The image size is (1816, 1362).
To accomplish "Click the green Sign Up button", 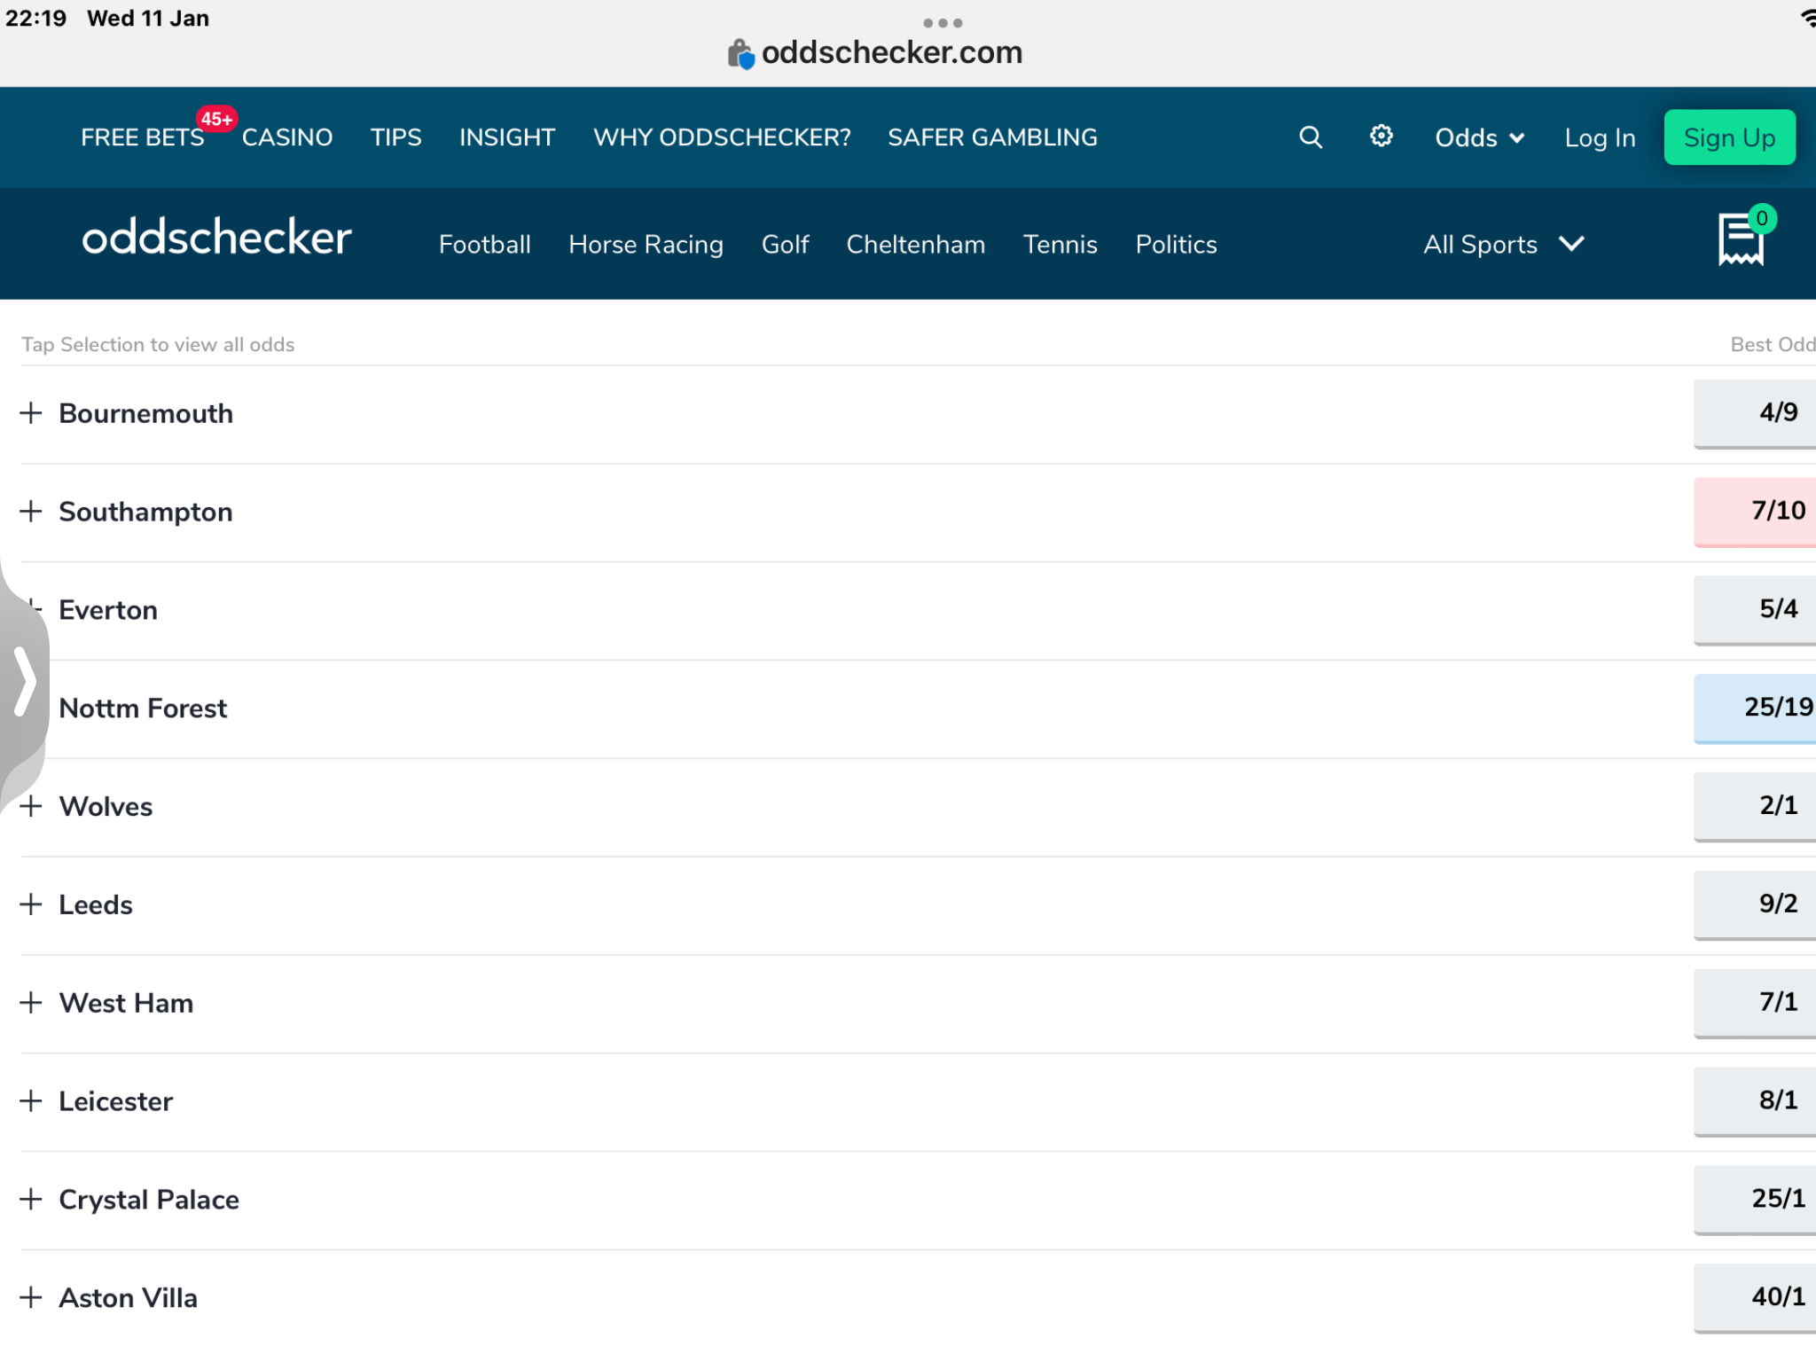I will (1730, 137).
